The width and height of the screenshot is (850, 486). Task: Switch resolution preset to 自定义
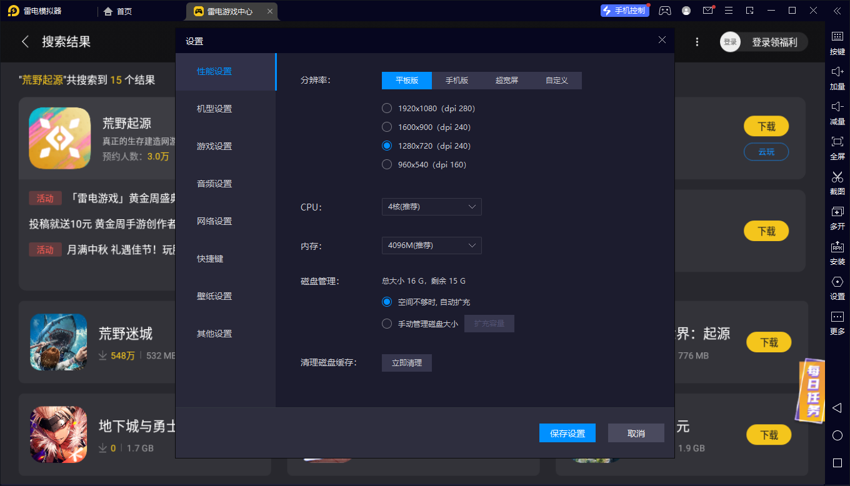click(x=556, y=81)
